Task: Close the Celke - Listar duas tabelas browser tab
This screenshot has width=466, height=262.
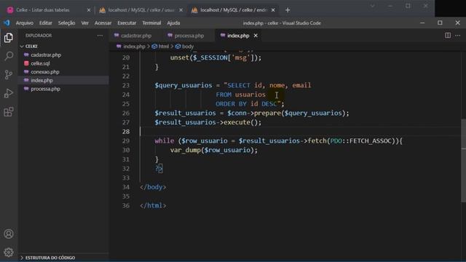Action: click(89, 10)
